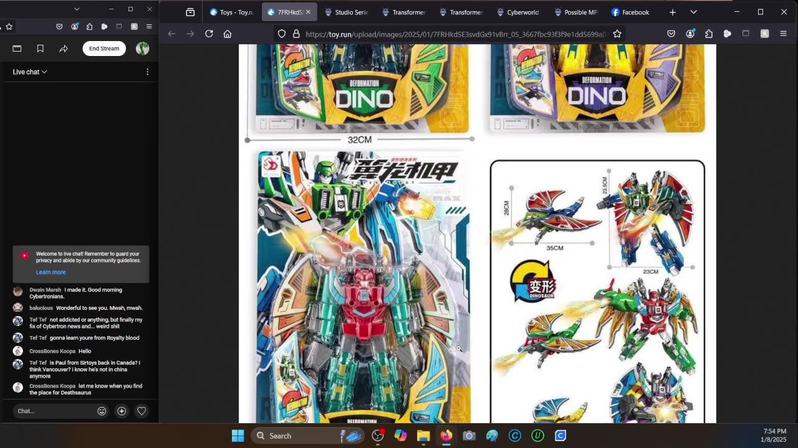Viewport: 798px width, 448px height.
Task: Open the tracking protection shield icon
Action: point(282,34)
